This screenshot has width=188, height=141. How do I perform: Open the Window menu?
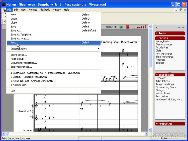[57, 10]
